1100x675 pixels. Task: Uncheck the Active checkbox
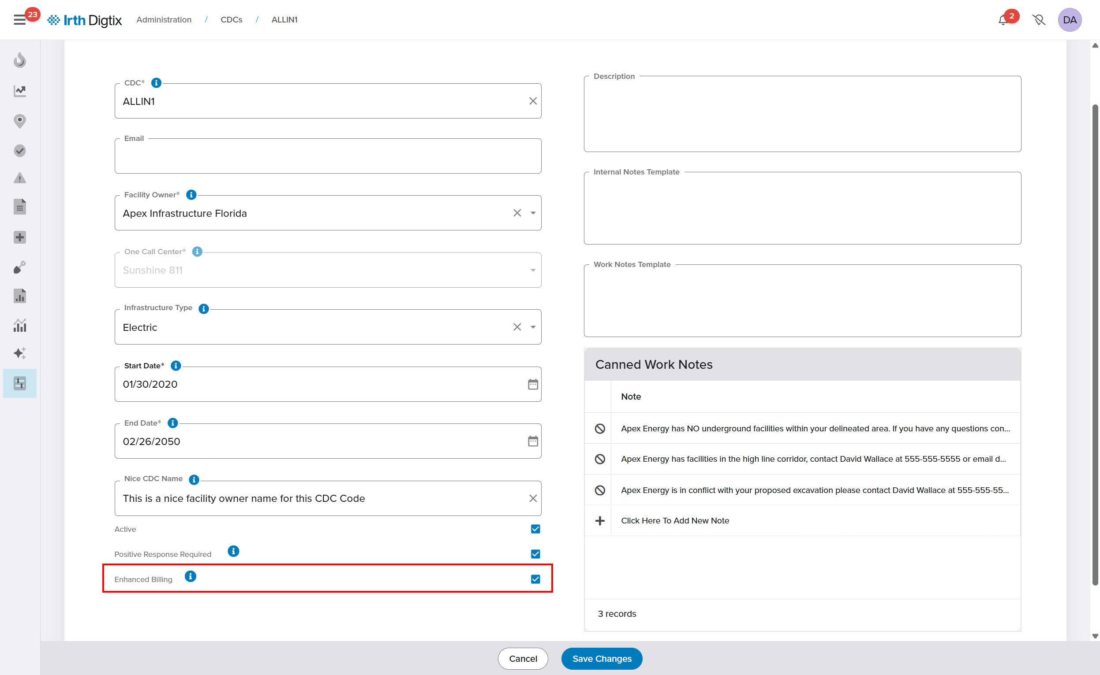click(535, 529)
